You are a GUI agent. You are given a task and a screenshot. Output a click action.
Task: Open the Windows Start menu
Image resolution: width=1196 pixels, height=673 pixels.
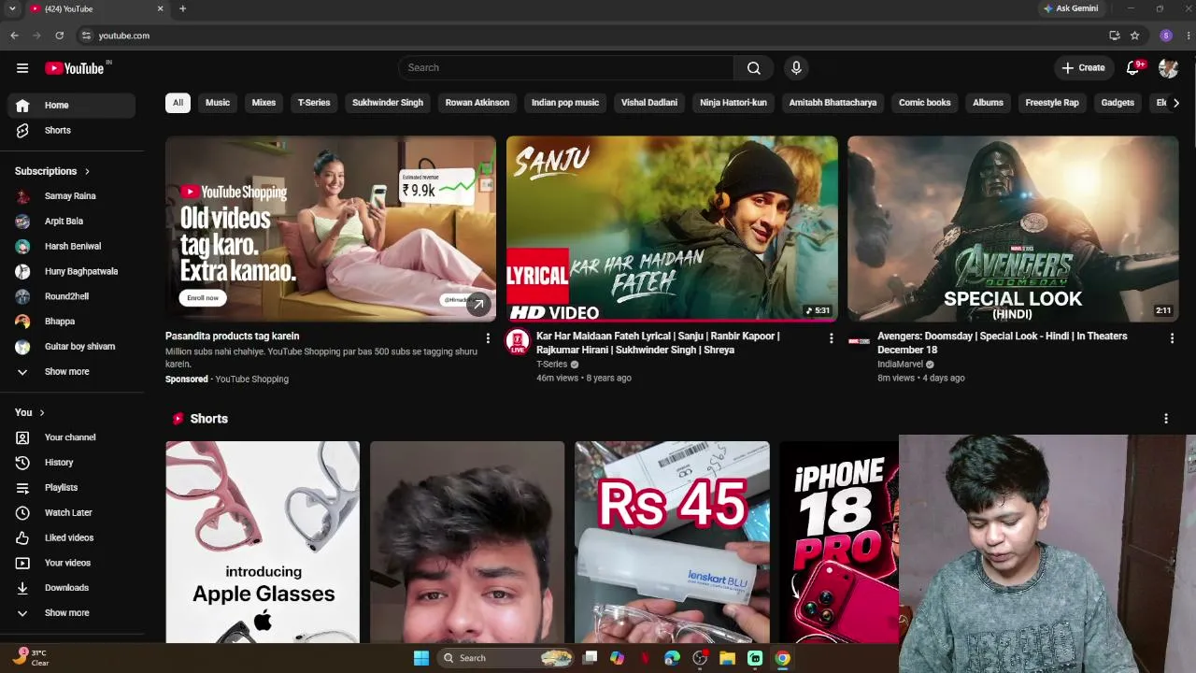coord(421,658)
